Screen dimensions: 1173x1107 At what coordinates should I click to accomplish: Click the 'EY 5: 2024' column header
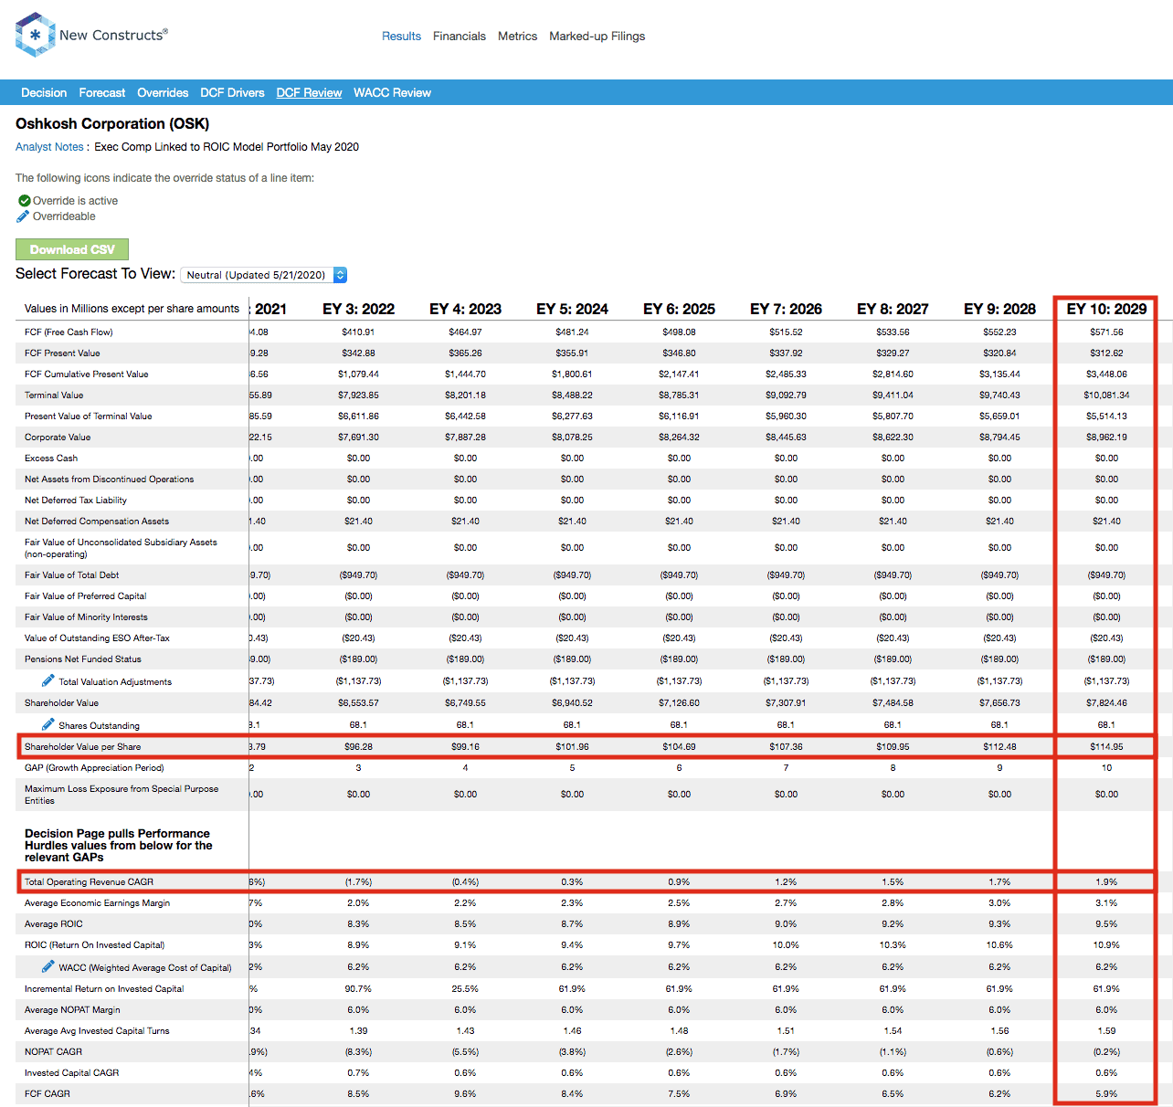point(572,309)
